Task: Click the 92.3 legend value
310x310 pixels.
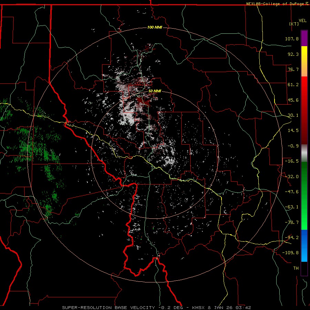Action: click(x=293, y=54)
